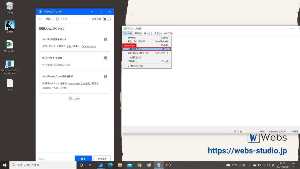Viewport: 300px width, 169px height.
Task: Click the red record taskbar icon
Action: point(168,165)
